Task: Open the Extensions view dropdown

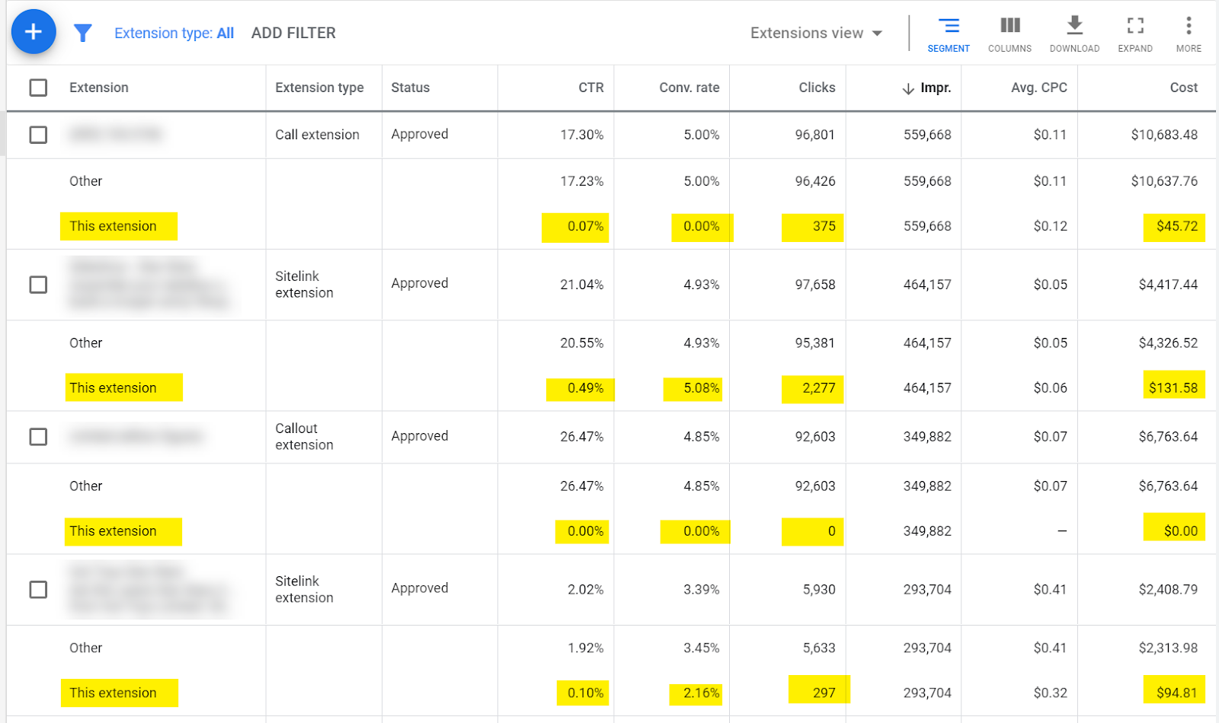Action: click(816, 33)
